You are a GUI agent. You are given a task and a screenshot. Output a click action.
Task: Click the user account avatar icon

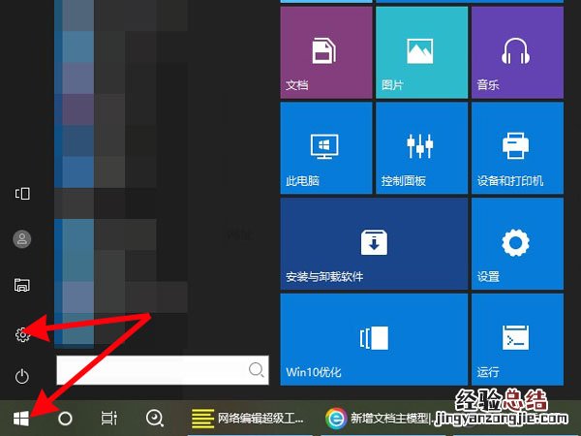[22, 238]
